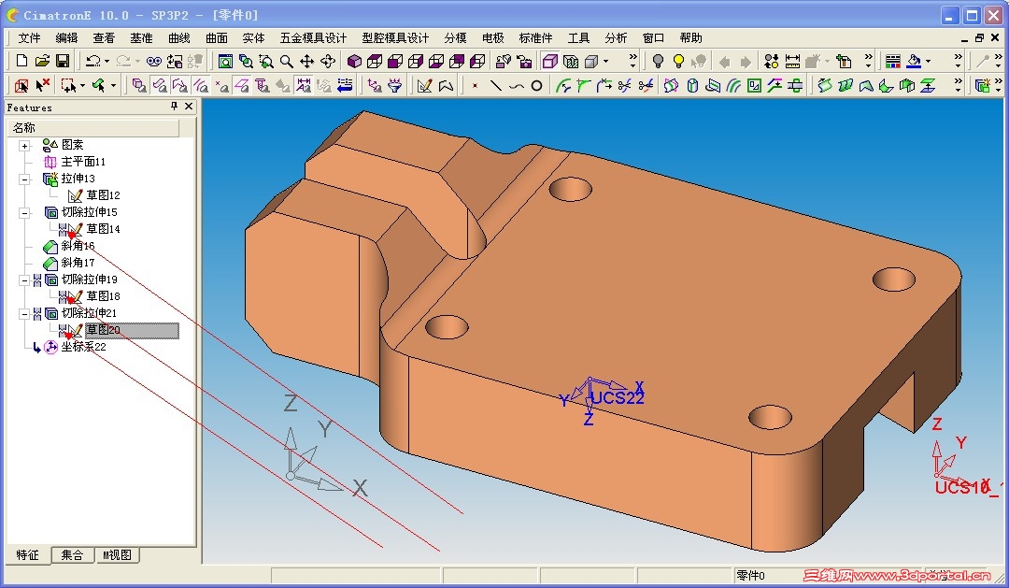Click the Measure ruler icon

[792, 61]
